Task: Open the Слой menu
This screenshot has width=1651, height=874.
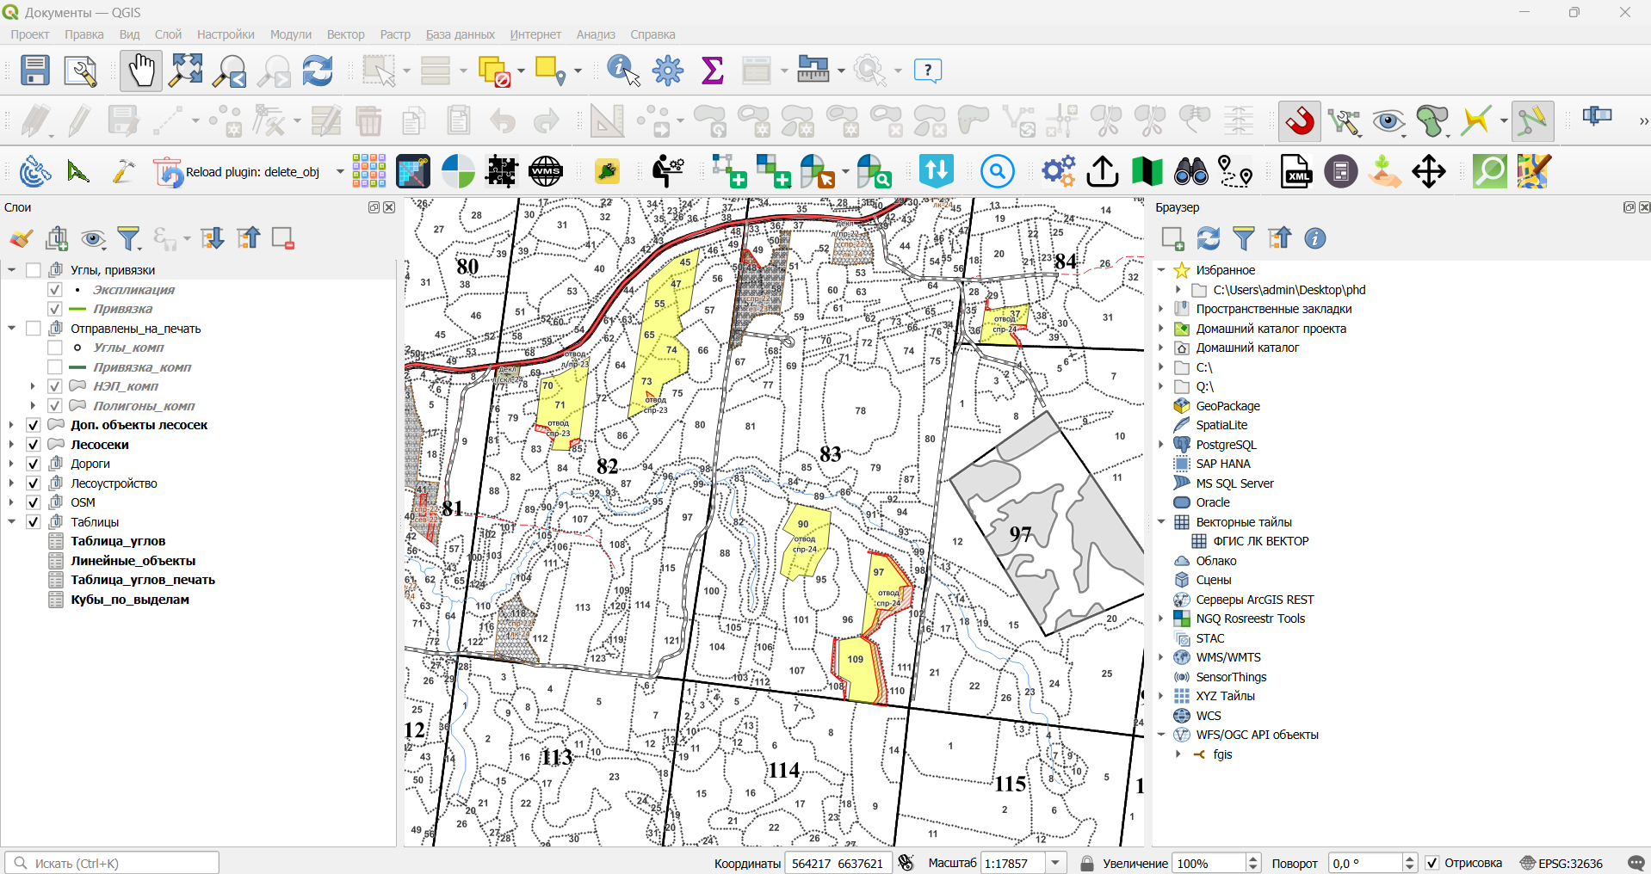Action: [x=168, y=34]
